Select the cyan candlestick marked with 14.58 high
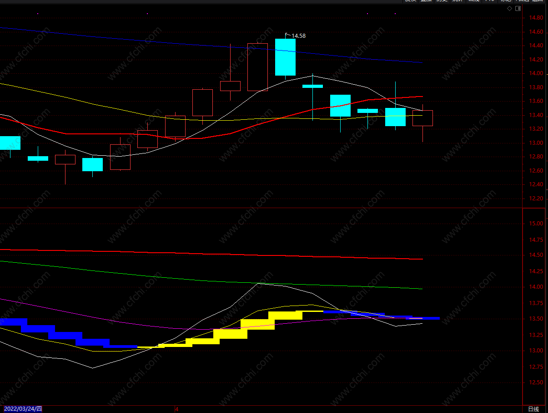Image resolution: width=548 pixels, height=413 pixels. pyautogui.click(x=285, y=57)
